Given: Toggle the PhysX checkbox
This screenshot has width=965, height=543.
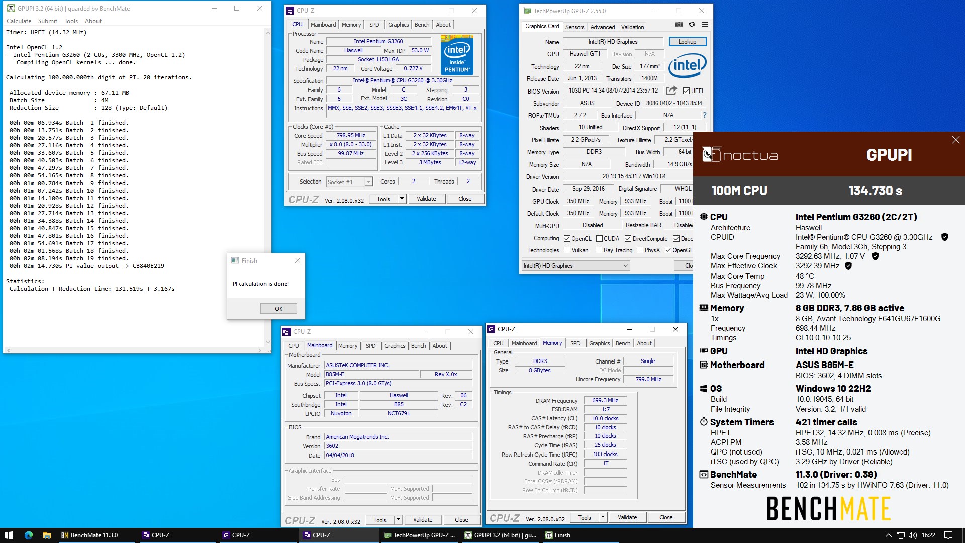Looking at the screenshot, I should (x=640, y=250).
